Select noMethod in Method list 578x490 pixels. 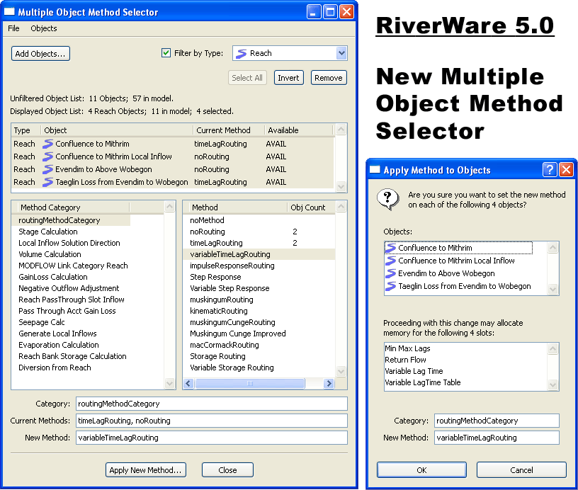tap(207, 220)
